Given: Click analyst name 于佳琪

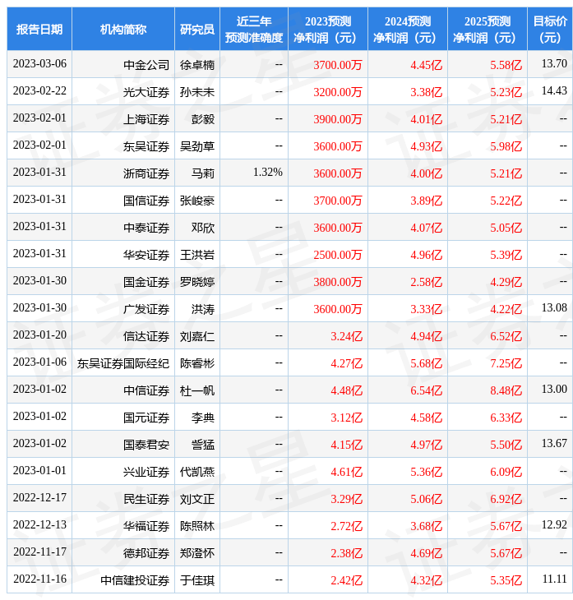Looking at the screenshot, I should coord(197,580).
